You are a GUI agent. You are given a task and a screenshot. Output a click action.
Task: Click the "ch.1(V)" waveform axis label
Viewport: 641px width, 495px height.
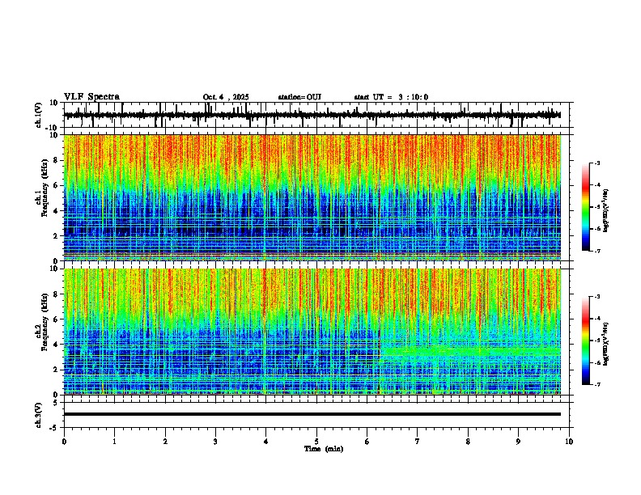[38, 115]
